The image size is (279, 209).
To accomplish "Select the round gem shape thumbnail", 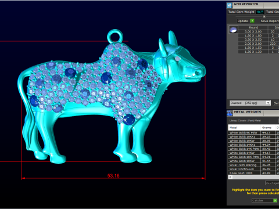I will point(233,30).
